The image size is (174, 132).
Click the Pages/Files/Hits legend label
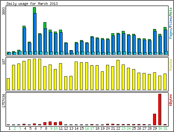pyautogui.click(x=171, y=23)
